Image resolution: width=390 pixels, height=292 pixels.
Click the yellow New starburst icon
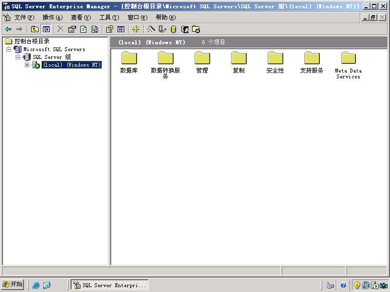tap(136, 29)
